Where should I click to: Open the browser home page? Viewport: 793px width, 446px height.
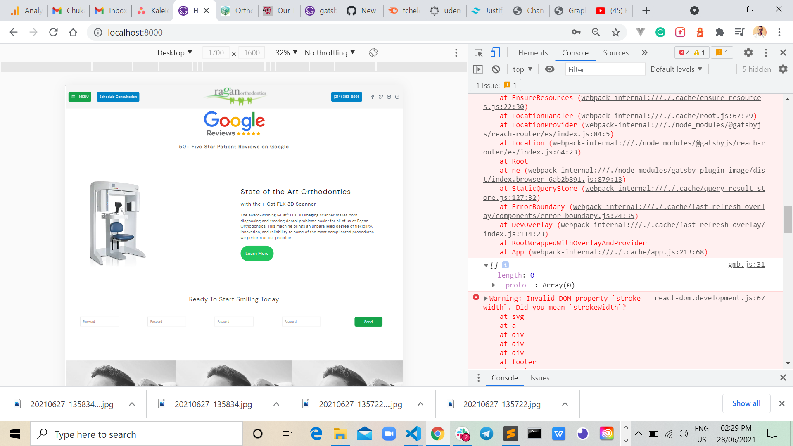coord(73,32)
